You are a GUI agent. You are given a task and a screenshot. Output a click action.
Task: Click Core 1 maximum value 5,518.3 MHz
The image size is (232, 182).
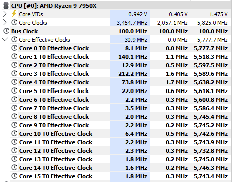tap(211, 57)
